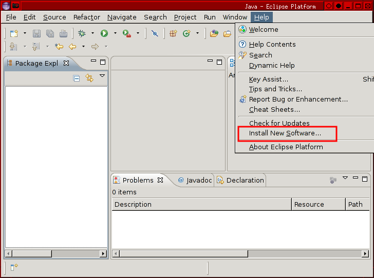This screenshot has width=374, height=278.
Task: Maximize the Package Explorer panel
Action: (x=103, y=62)
